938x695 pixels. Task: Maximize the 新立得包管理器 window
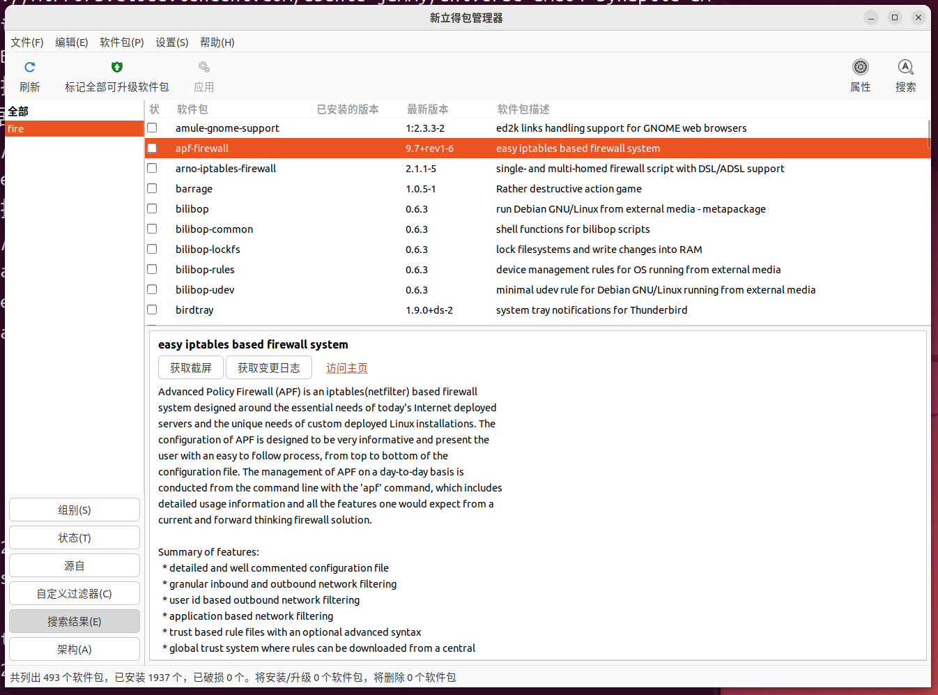tap(895, 17)
